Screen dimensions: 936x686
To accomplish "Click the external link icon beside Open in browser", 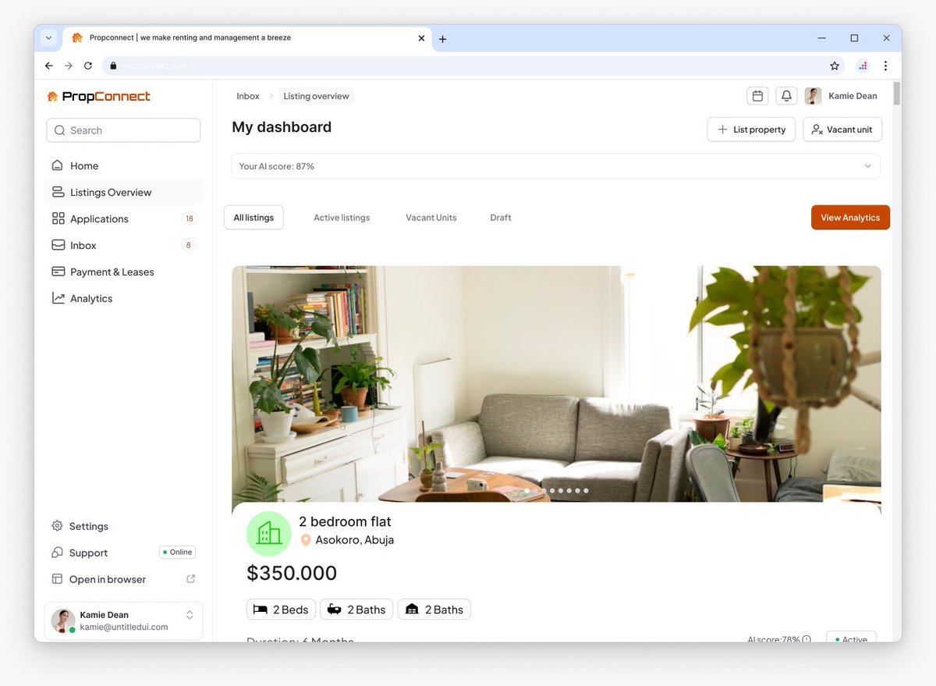I will [x=191, y=579].
